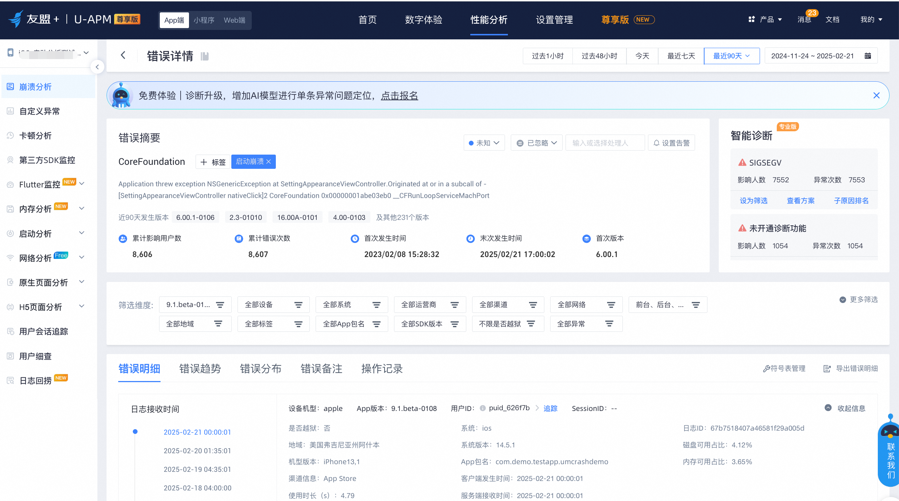Collapse the left sidebar with the arrow

point(97,67)
